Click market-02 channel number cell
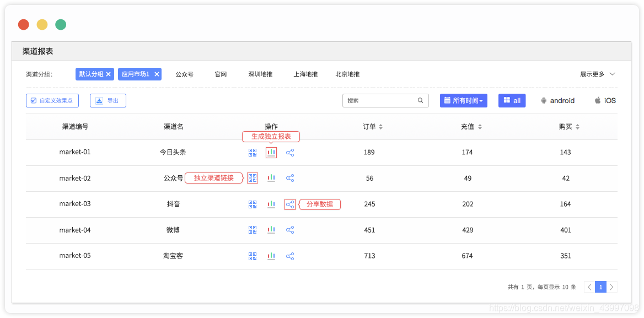Image resolution: width=644 pixels, height=318 pixels. click(x=75, y=178)
